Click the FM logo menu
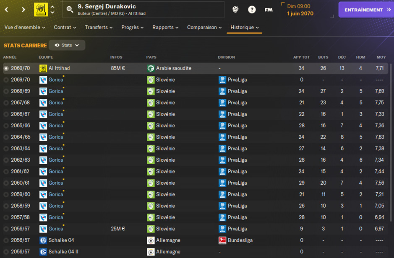 (269, 10)
